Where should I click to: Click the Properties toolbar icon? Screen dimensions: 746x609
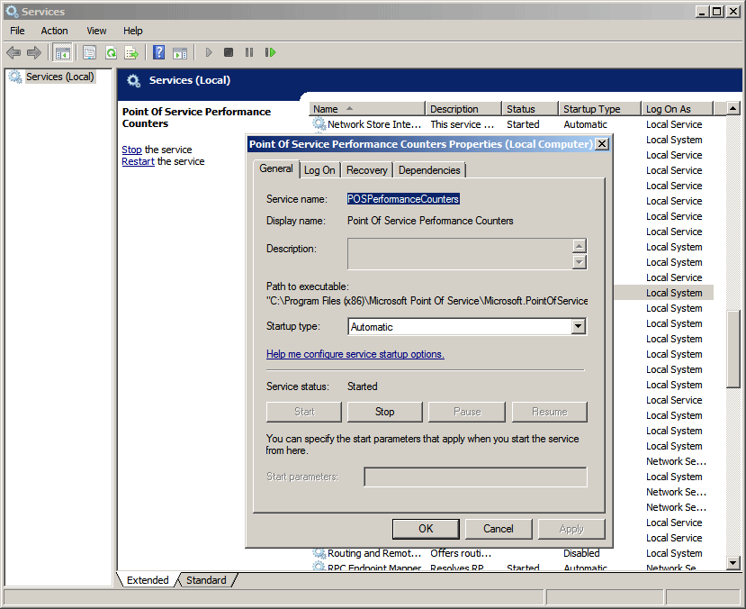(89, 53)
